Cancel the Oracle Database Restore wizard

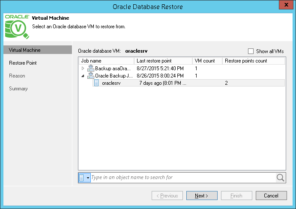tap(271, 196)
